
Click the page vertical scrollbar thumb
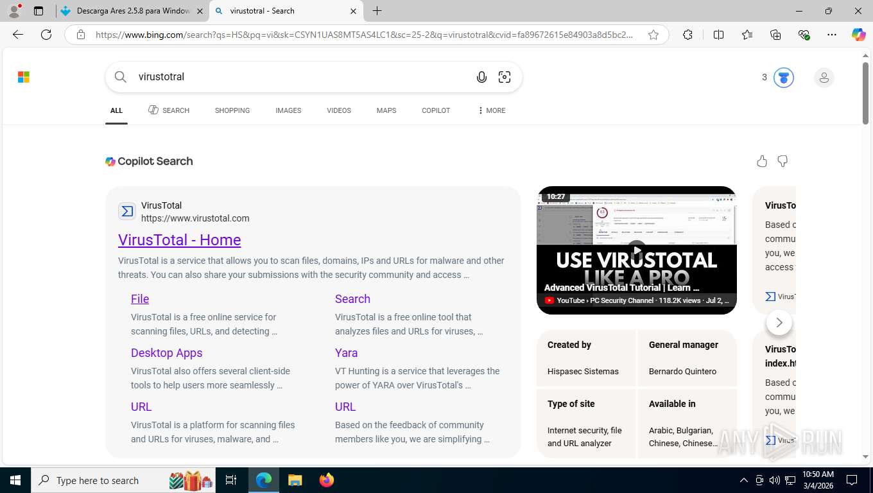click(865, 94)
